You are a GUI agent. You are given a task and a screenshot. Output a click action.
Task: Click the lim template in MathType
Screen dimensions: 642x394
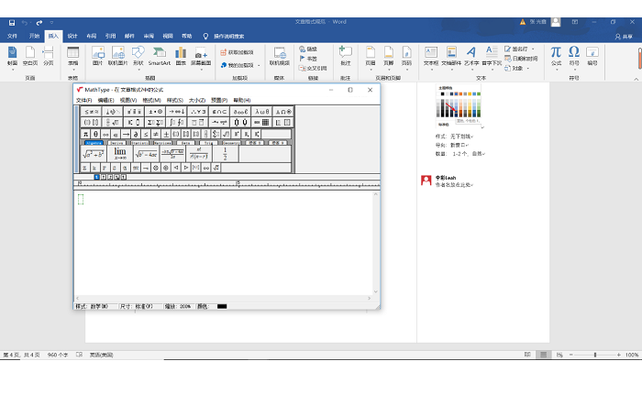[120, 154]
